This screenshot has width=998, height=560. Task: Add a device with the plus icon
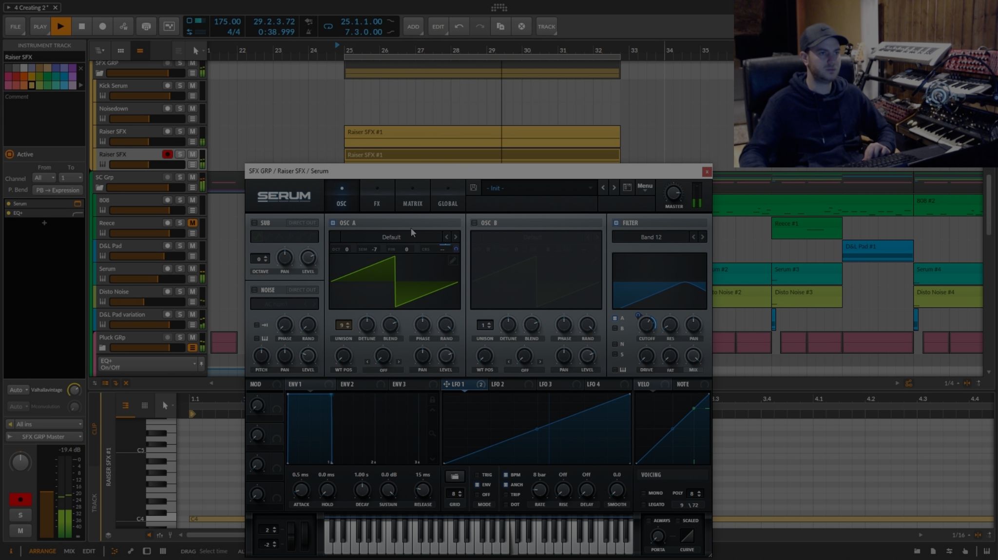click(x=44, y=223)
